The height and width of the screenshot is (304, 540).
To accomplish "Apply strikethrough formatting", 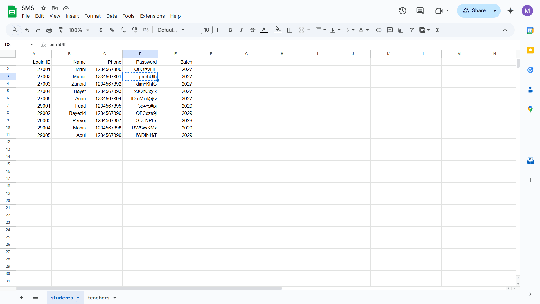I will pyautogui.click(x=253, y=30).
